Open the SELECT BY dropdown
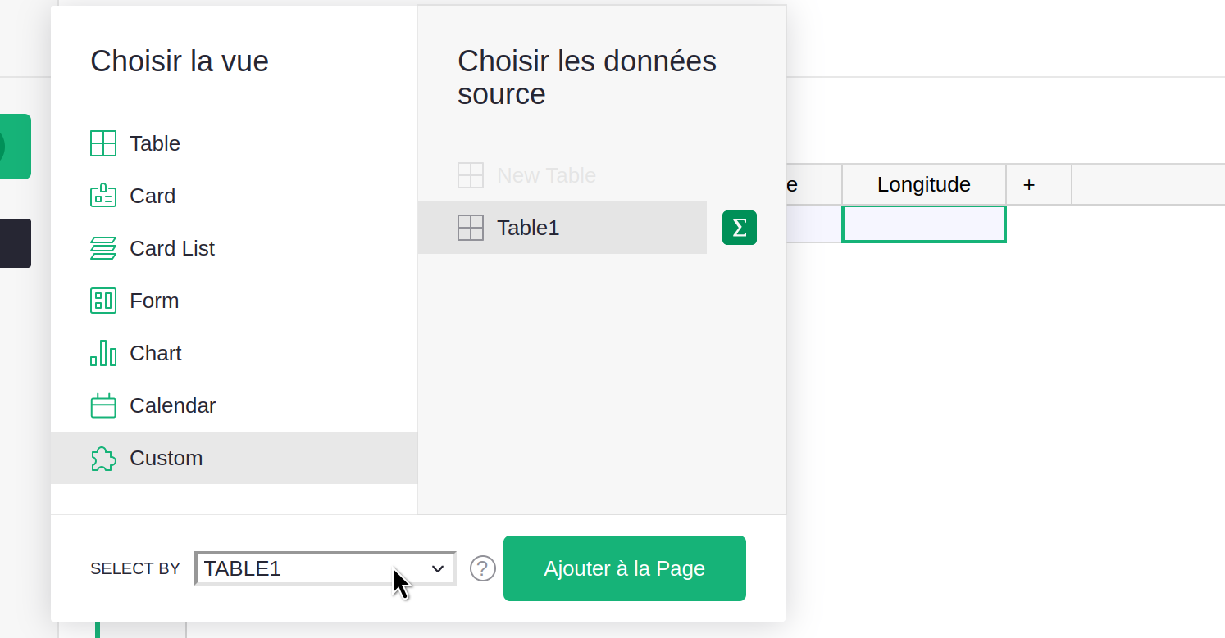This screenshot has width=1225, height=638. point(325,568)
